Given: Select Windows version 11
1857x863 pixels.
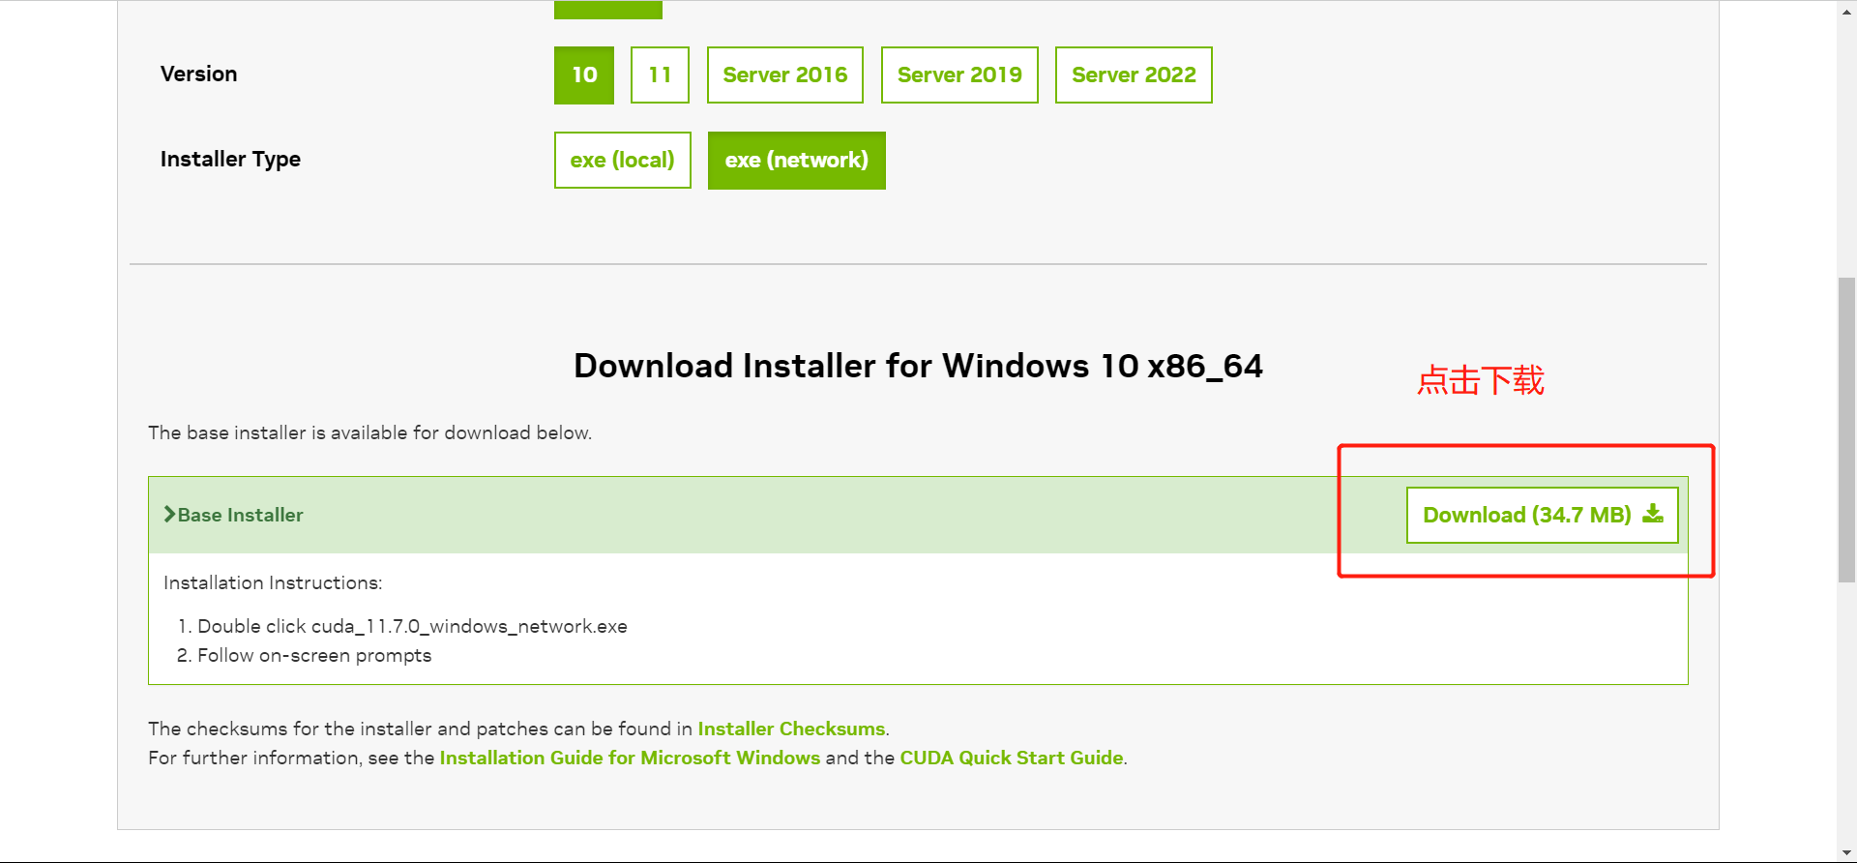Looking at the screenshot, I should 660,74.
